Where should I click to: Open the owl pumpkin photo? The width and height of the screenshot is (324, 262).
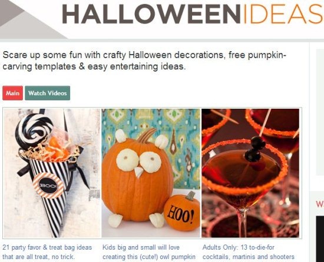coord(151,173)
